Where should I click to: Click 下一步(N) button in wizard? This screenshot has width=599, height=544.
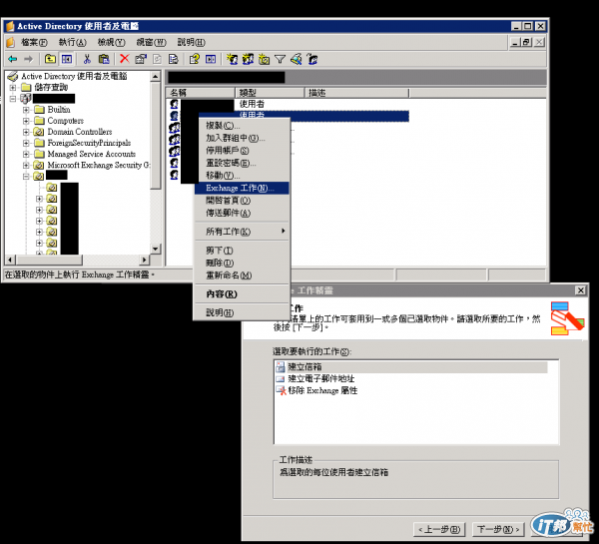pos(498,529)
